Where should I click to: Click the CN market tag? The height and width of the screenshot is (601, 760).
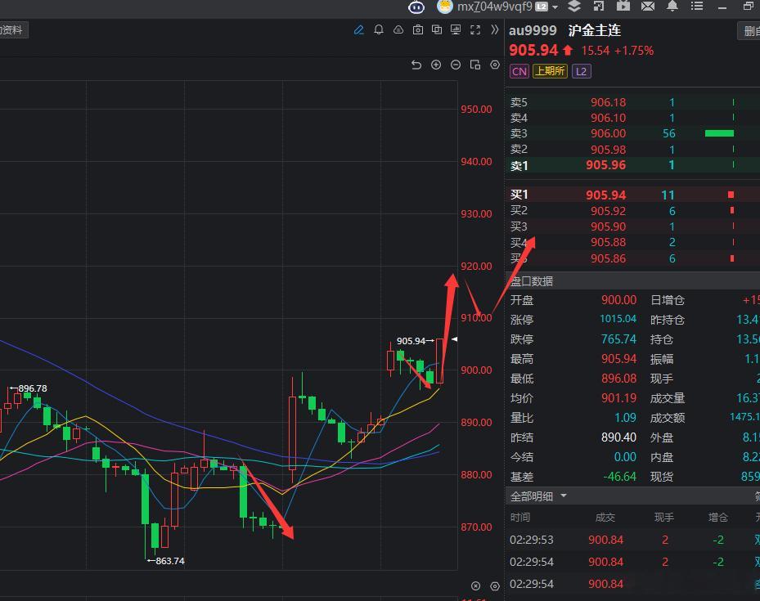519,72
